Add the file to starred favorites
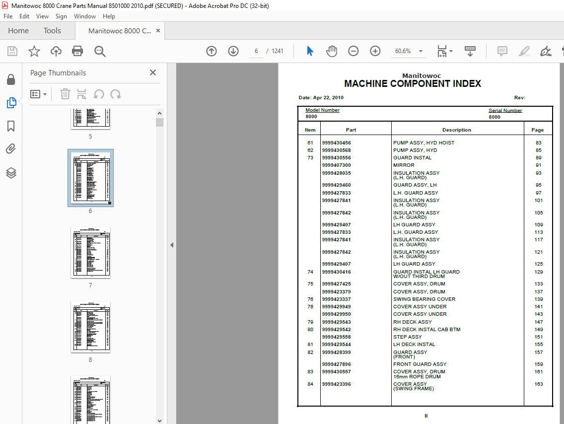Screen dimensions: 564x424 tap(34, 51)
